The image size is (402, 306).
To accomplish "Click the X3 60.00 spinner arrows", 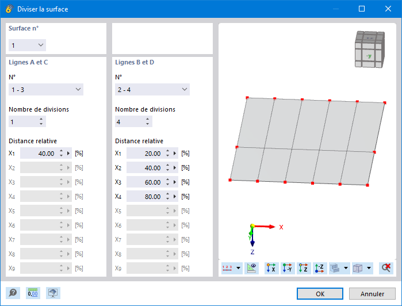I will pyautogui.click(x=167, y=182).
